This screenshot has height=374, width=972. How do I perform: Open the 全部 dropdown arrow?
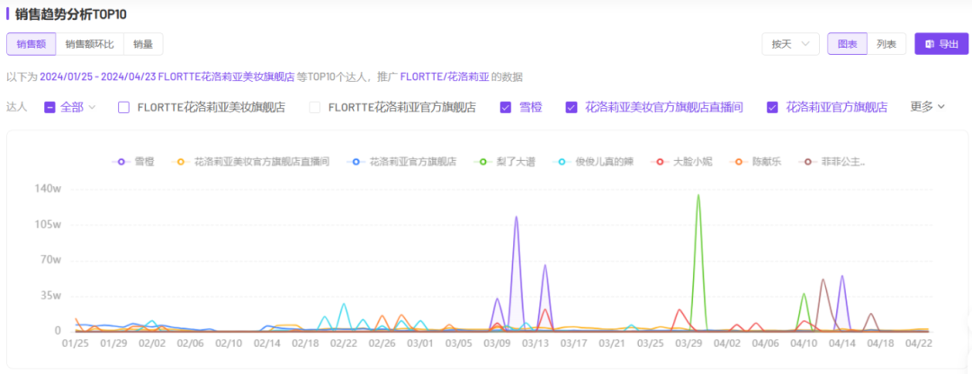click(92, 107)
